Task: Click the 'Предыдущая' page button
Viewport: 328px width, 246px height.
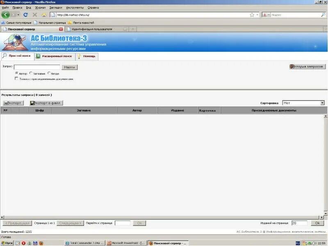Action: point(17,223)
